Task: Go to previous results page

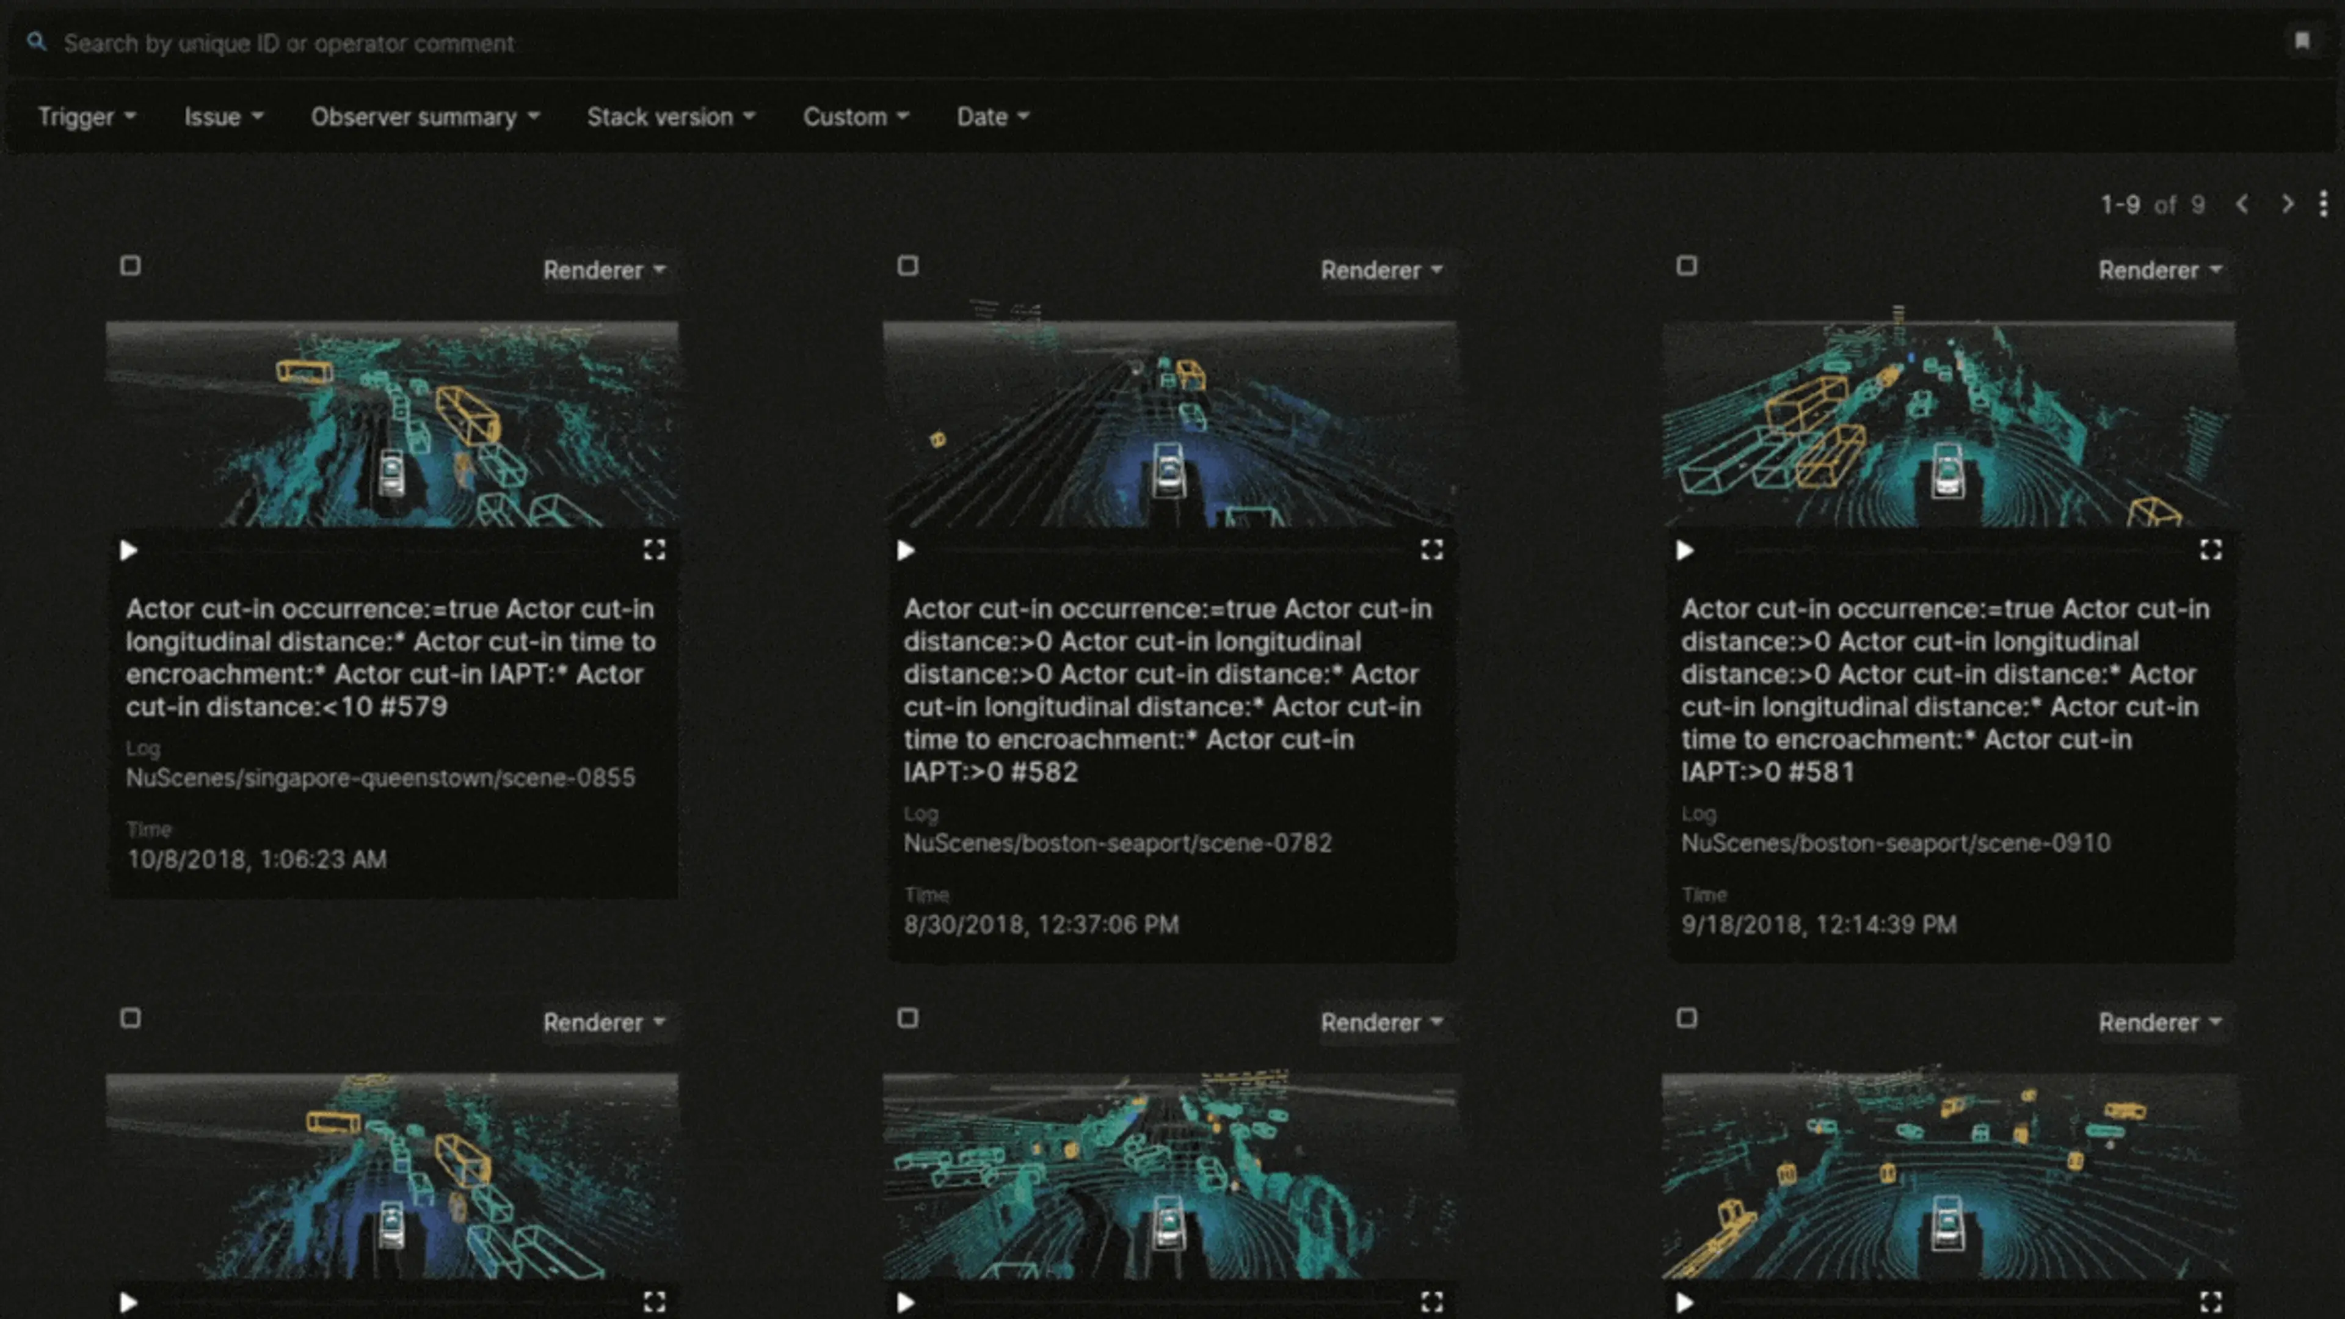Action: 2242,204
